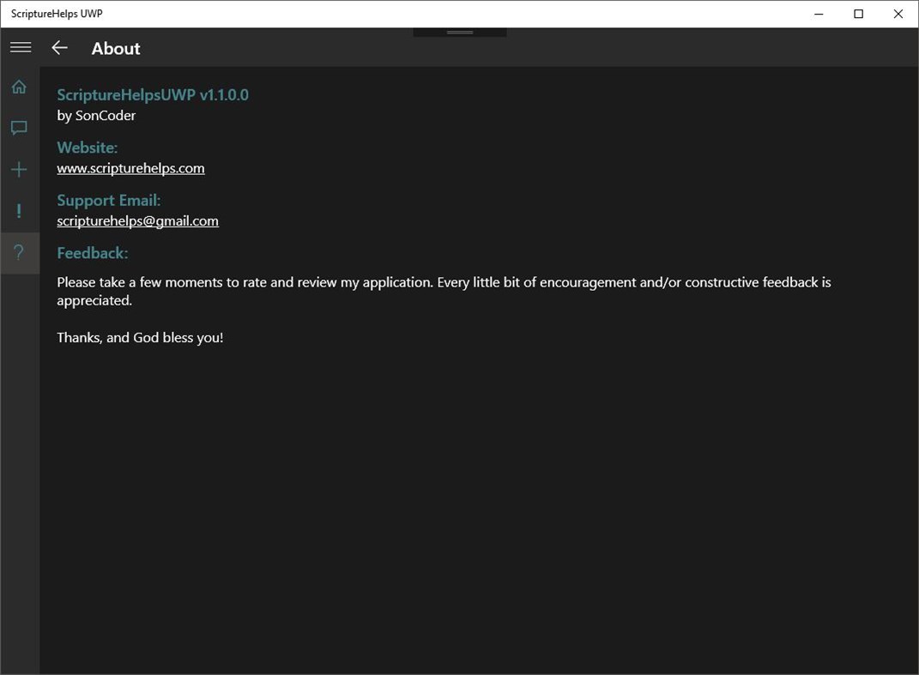
Task: Visit the www.scripturehelps.com website link
Action: coord(130,168)
